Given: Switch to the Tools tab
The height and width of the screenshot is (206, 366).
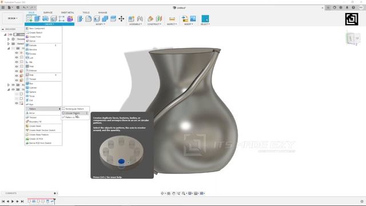Looking at the screenshot, I should 86,13.
